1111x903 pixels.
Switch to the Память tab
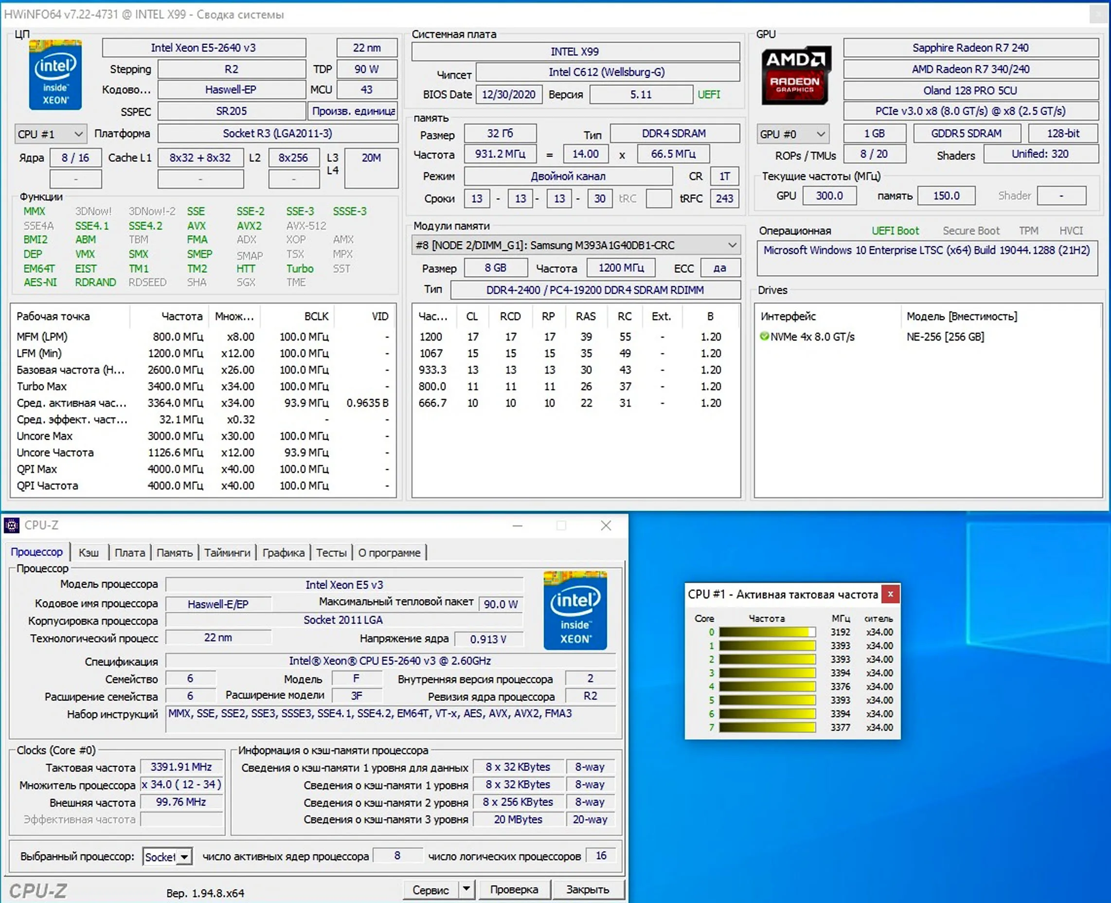coord(174,552)
